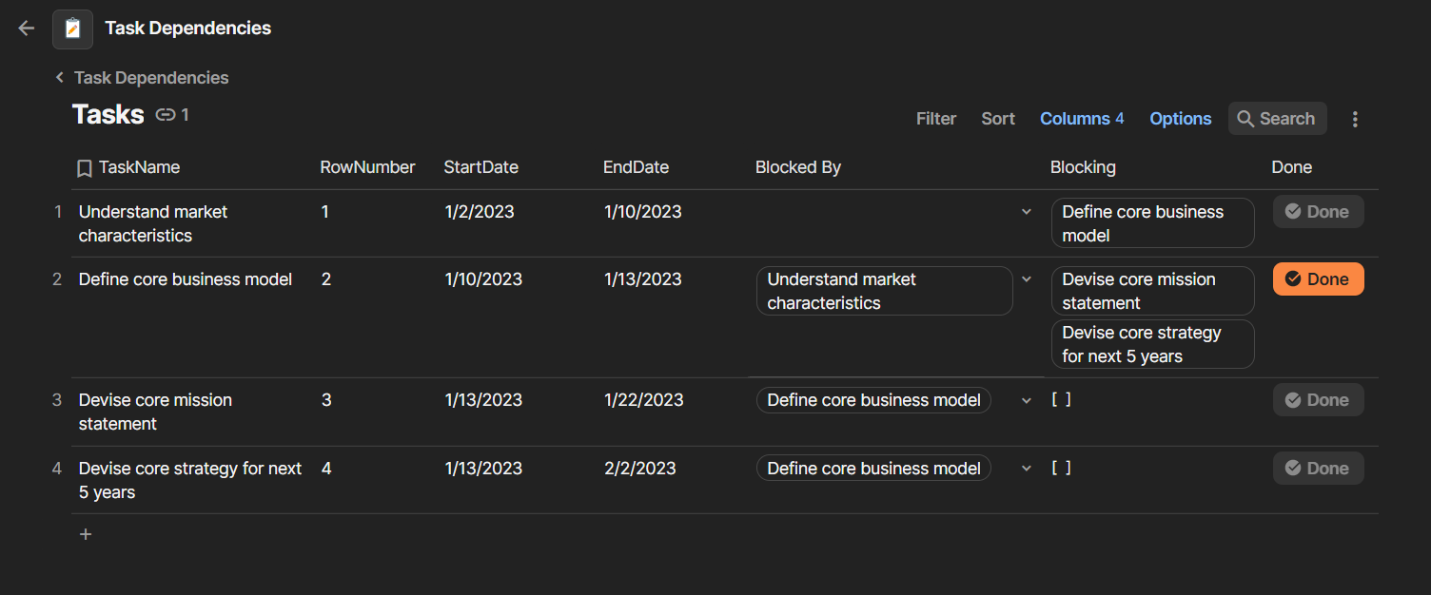The width and height of the screenshot is (1431, 595).
Task: Click the Options button
Action: point(1181,119)
